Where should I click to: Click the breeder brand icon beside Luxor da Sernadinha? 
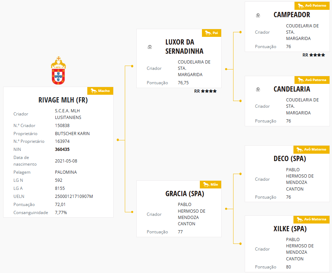coord(150,47)
